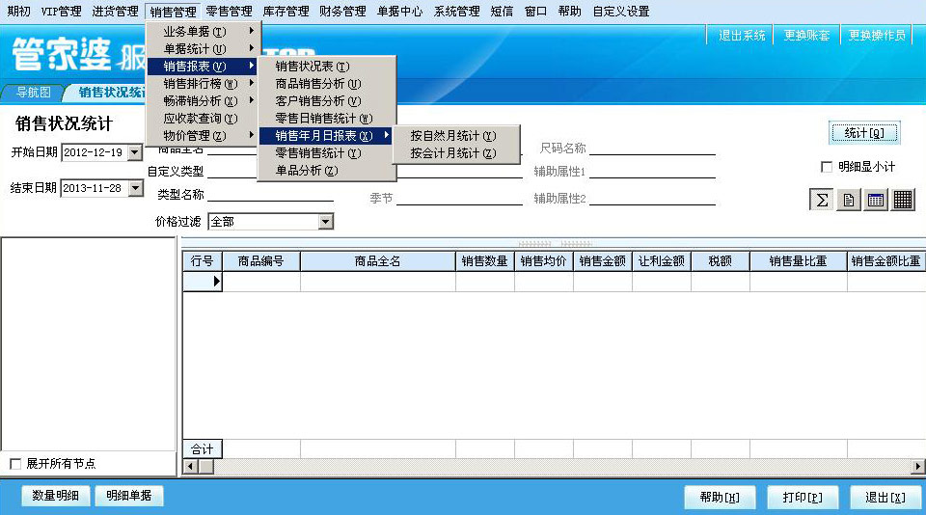Select the blue-header table view icon
Viewport: 926px width, 515px height.
875,200
